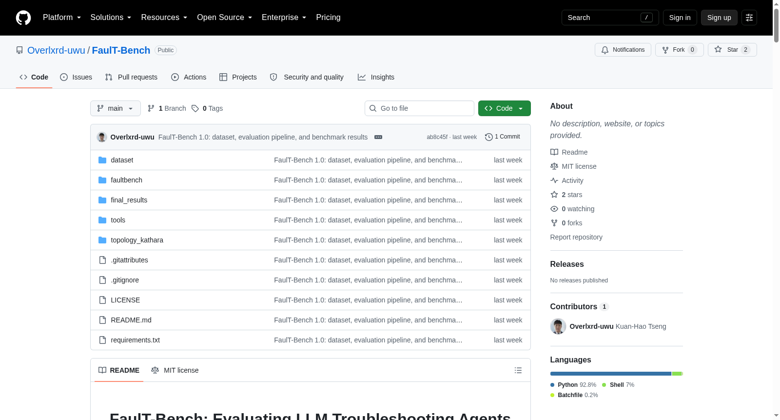
Task: Open the command palette icon in header
Action: click(749, 18)
